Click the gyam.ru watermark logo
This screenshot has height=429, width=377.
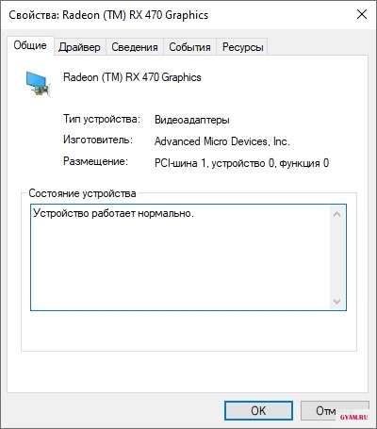[353, 418]
